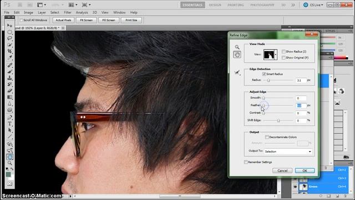Open the Select menu
The height and width of the screenshot is (200, 355).
[x=54, y=12]
